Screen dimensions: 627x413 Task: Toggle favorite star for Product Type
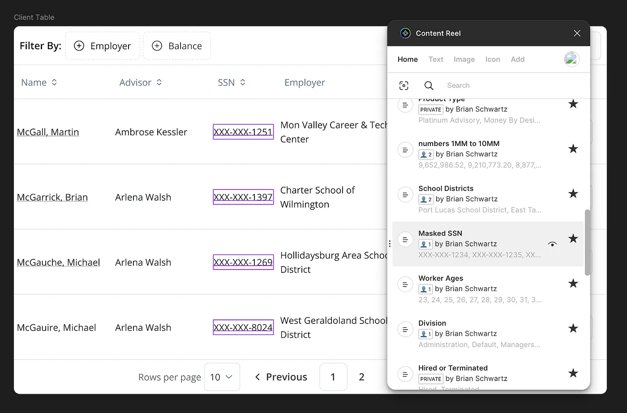point(573,104)
